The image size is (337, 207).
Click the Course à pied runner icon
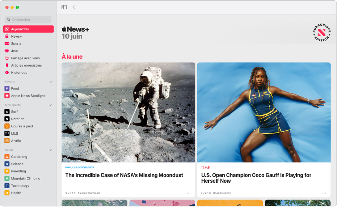pos(7,126)
